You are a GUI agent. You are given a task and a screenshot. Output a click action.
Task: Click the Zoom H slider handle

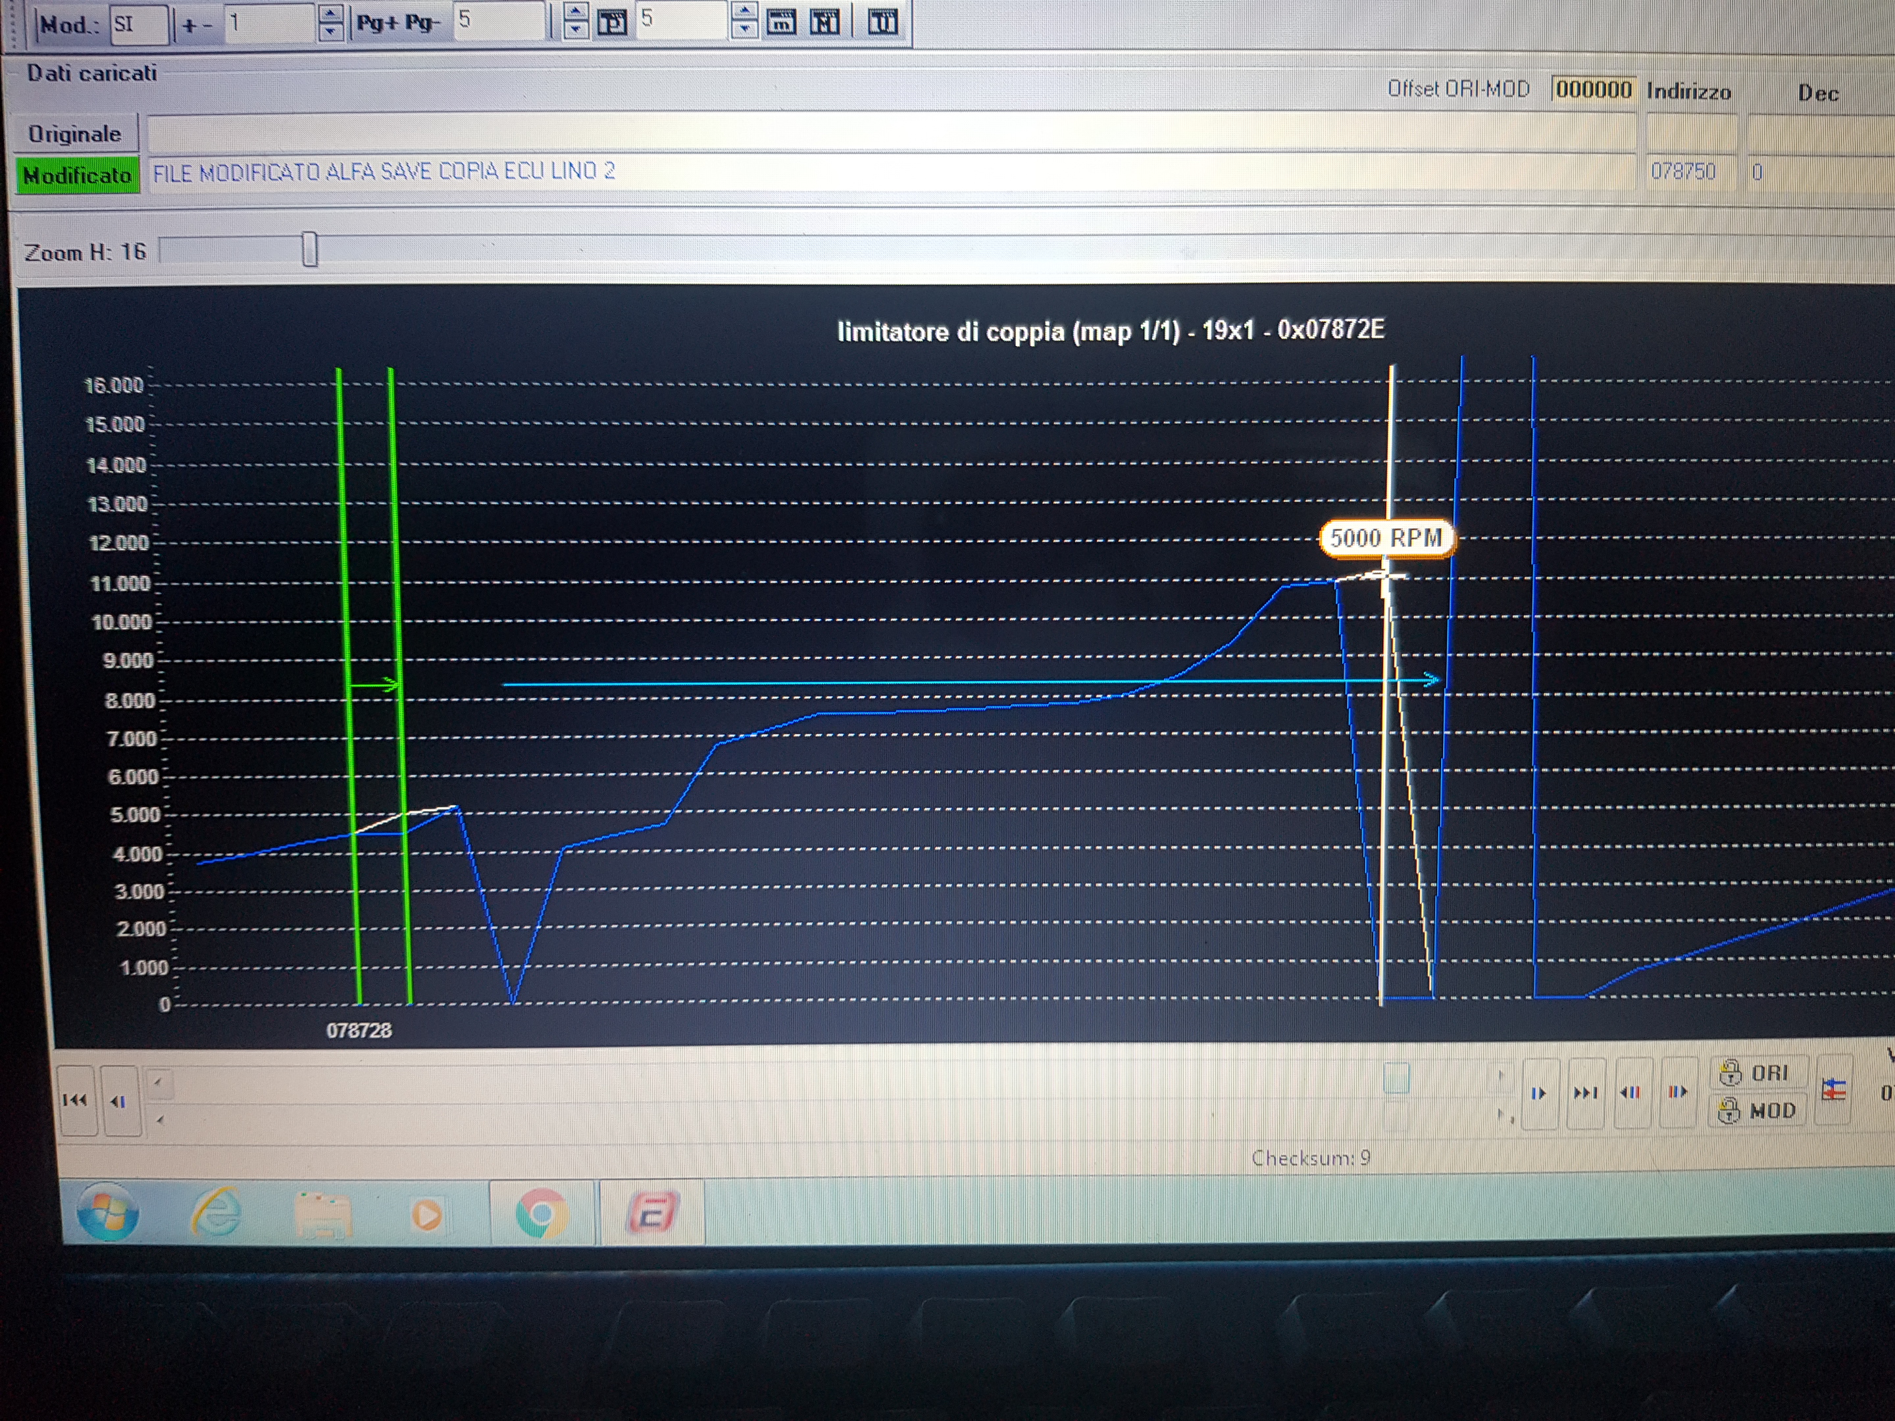tap(310, 249)
